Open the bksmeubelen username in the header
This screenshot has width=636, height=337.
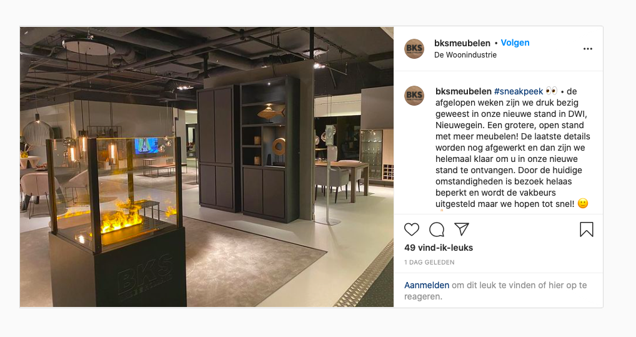[462, 43]
